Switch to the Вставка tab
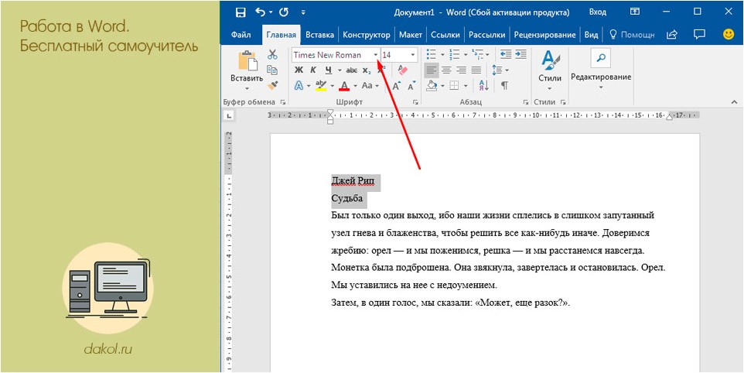The image size is (744, 373). 320,35
